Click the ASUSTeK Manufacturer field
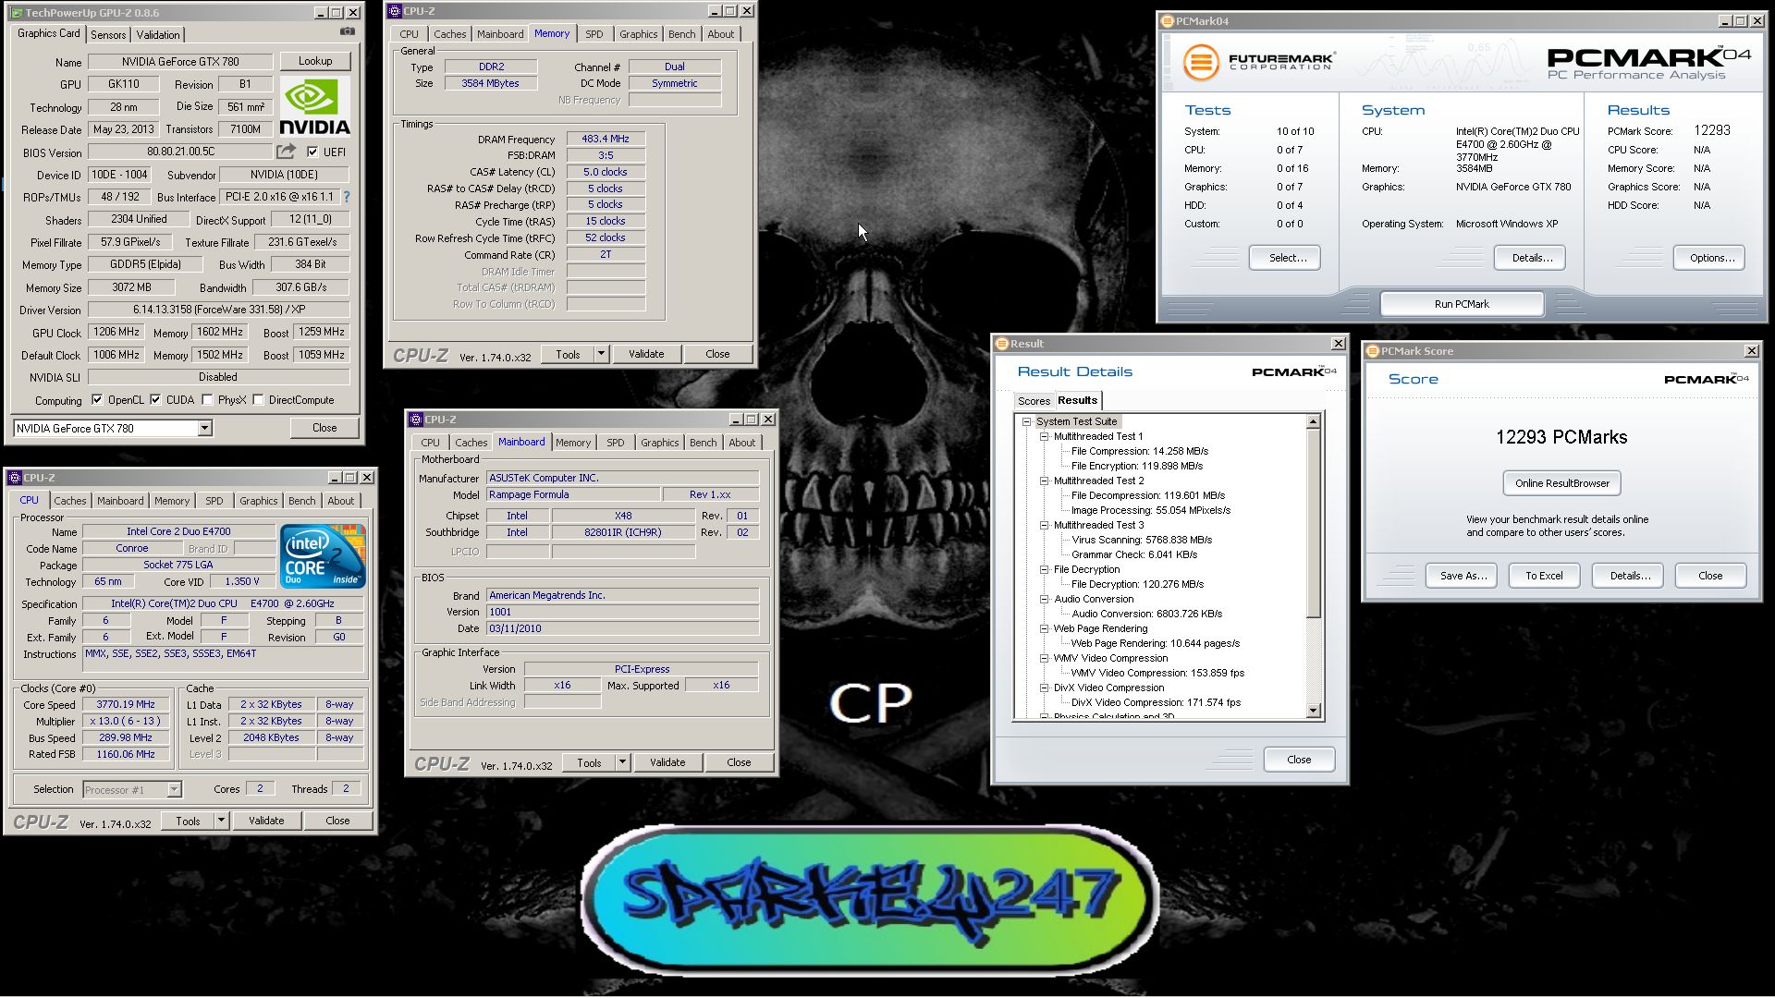The image size is (1775, 998). click(x=622, y=478)
